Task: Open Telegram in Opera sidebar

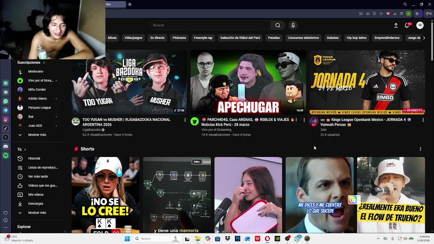Action: tap(6, 110)
